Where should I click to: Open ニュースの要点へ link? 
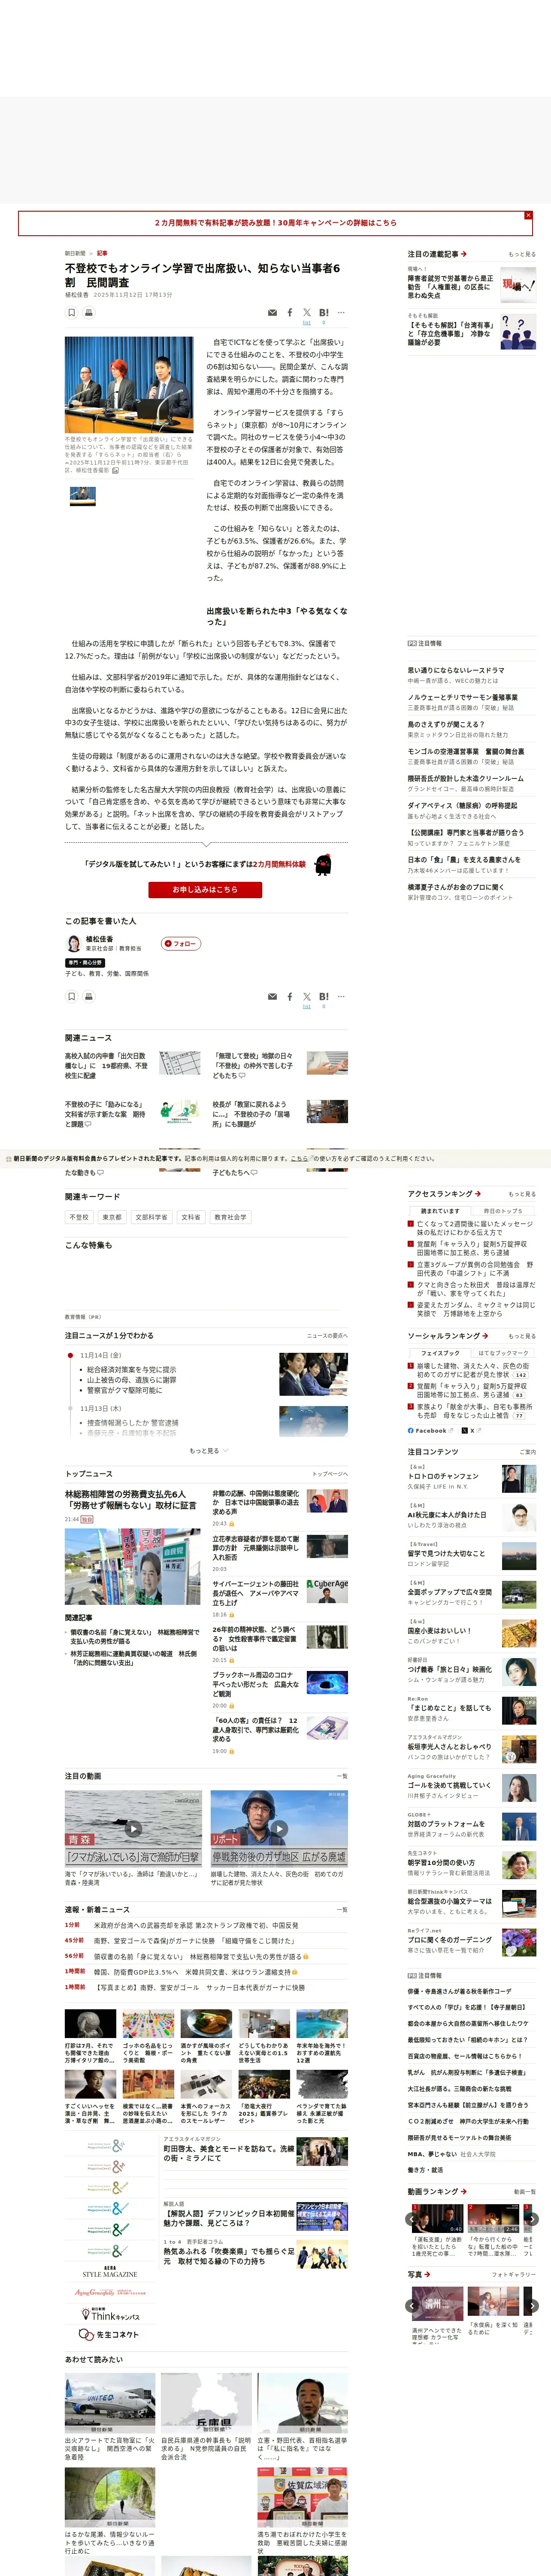click(327, 1336)
